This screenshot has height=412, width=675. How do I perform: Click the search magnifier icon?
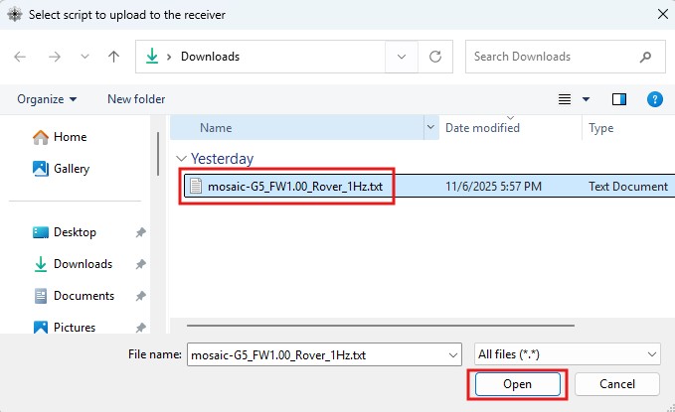click(x=646, y=57)
